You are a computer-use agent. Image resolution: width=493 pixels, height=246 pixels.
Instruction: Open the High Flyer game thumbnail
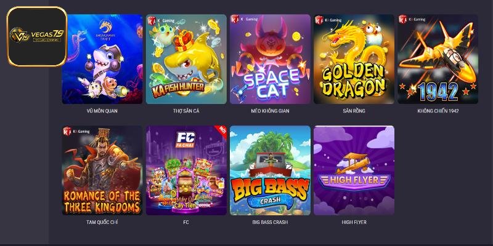point(354,170)
